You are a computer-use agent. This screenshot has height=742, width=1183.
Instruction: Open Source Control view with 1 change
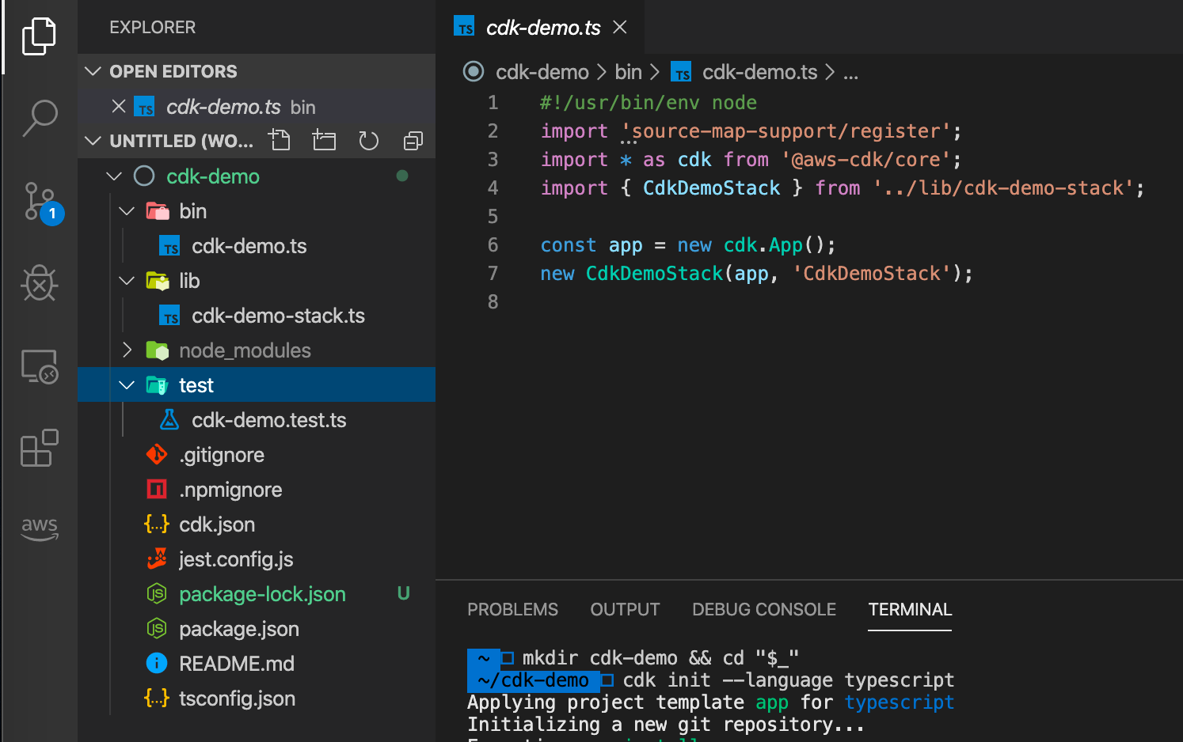[x=41, y=203]
